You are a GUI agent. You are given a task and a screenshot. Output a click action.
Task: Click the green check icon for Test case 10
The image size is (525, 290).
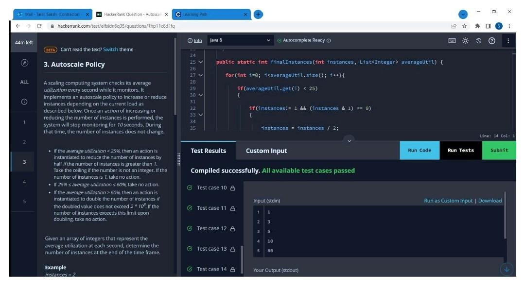point(190,188)
